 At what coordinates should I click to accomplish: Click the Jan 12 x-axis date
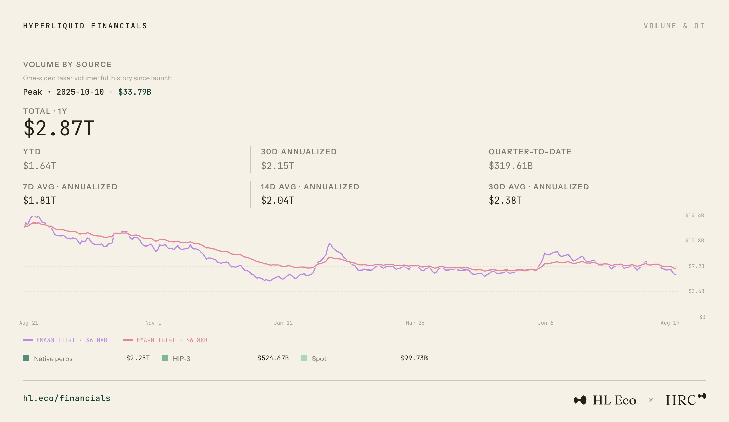[x=283, y=323]
